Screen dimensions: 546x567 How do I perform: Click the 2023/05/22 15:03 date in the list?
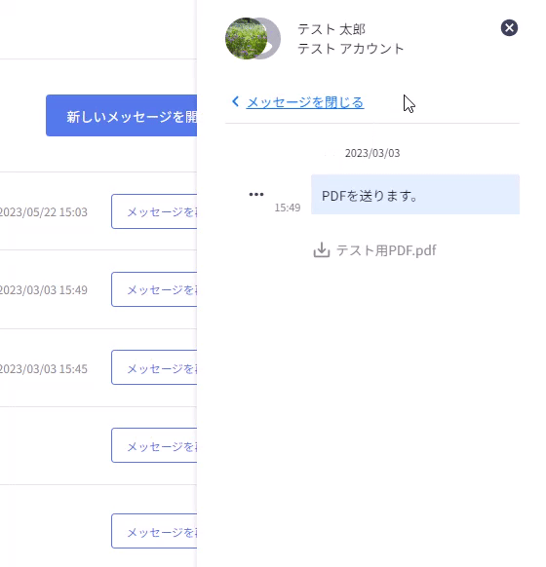coord(44,212)
